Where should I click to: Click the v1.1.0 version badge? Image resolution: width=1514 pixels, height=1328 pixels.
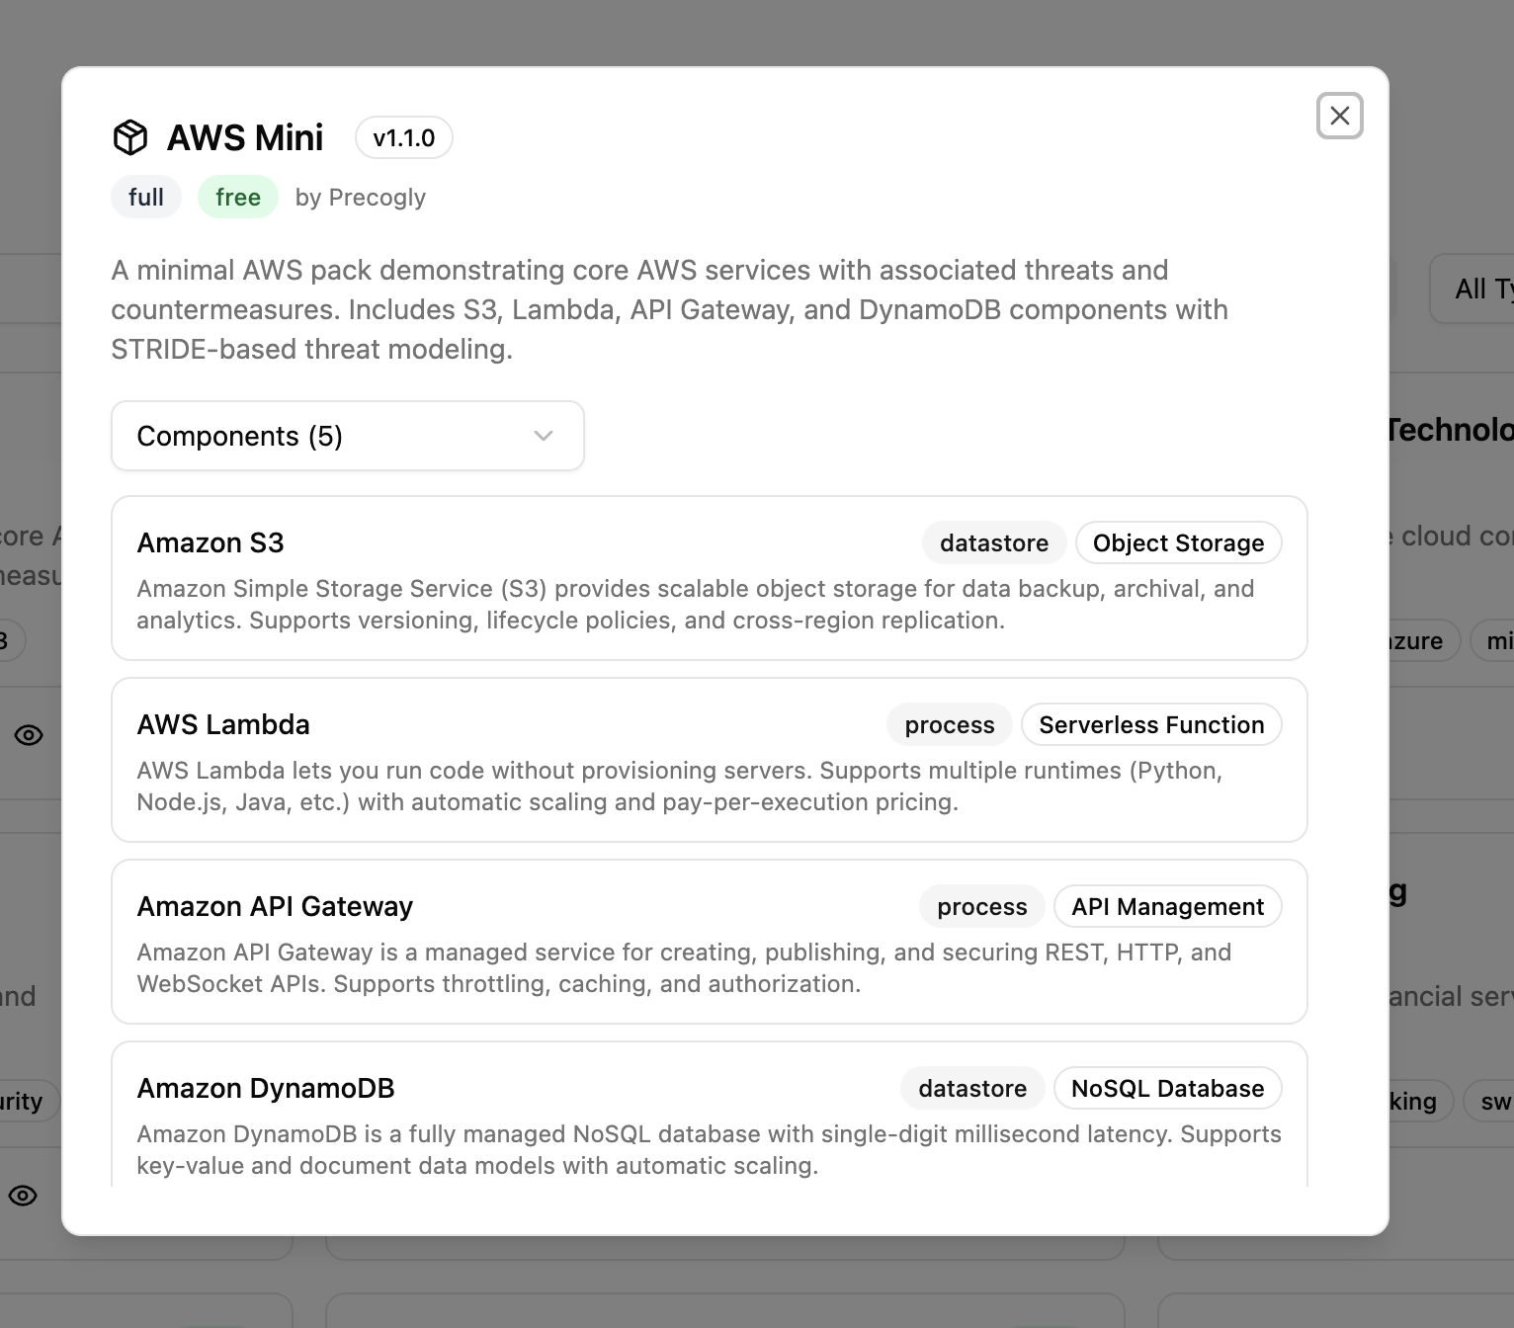pyautogui.click(x=403, y=137)
